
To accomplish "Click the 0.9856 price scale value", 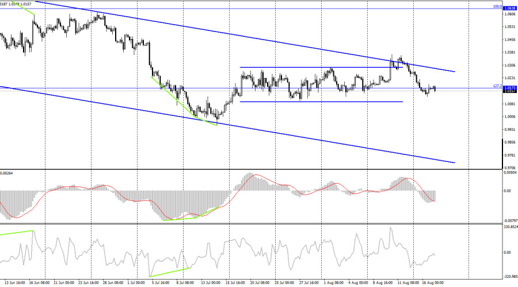I will tap(511, 142).
